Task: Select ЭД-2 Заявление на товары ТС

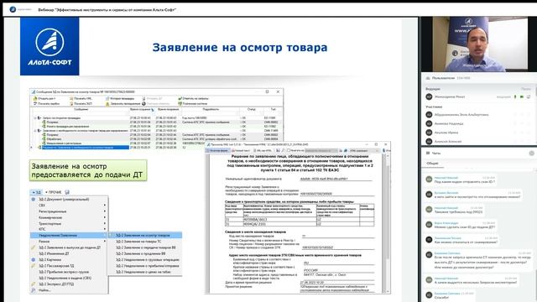Action: tap(145, 242)
